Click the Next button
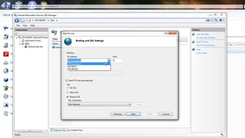The height and width of the screenshot is (138, 245). tap(133, 114)
